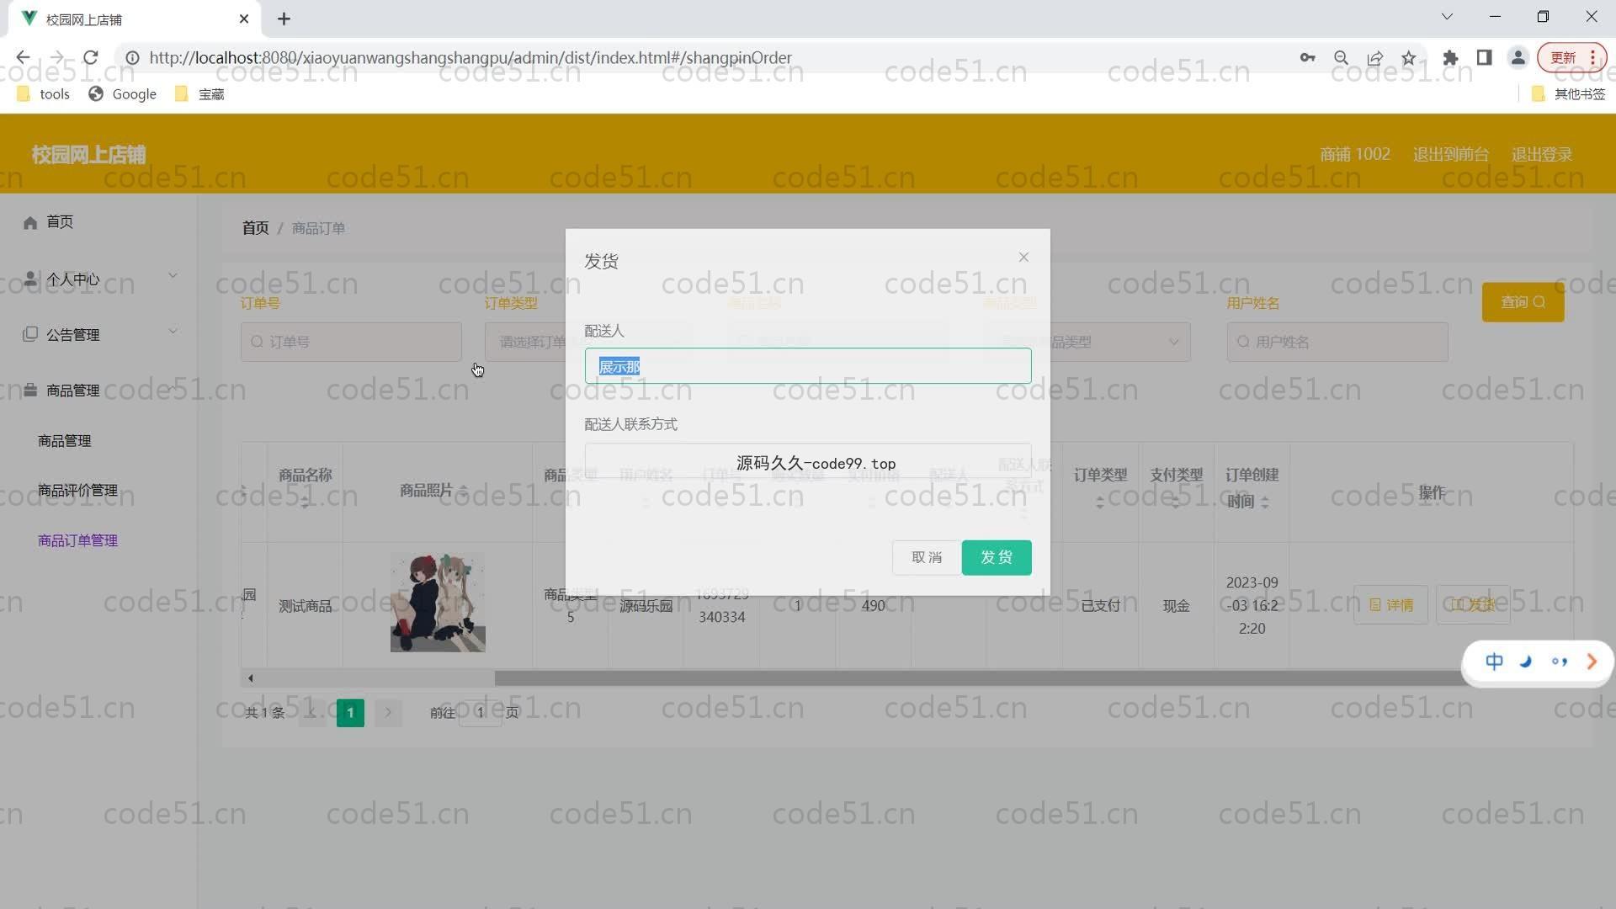The height and width of the screenshot is (909, 1616).
Task: Click the share page icon
Action: point(1374,57)
